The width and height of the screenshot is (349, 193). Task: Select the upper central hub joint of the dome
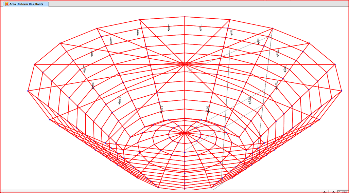[185, 64]
